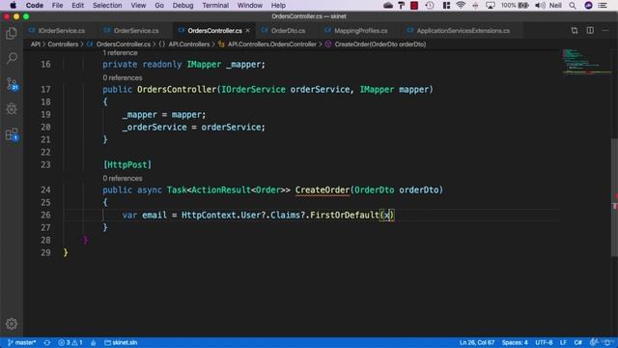Open the Edit menu
618x348 pixels.
coord(77,6)
